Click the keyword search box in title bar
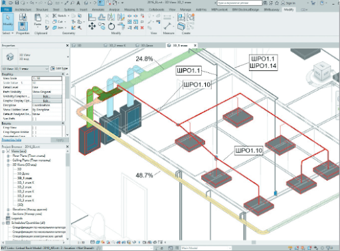340x251 pixels. pos(239,3)
